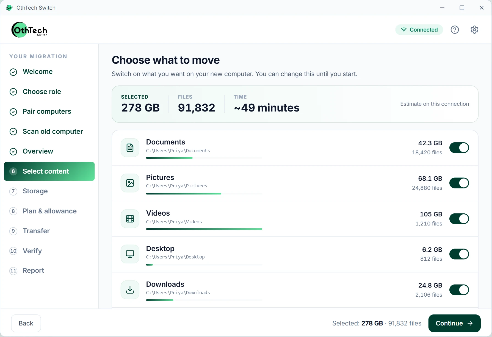This screenshot has width=492, height=337.
Task: Toggle off the Pictures switch
Action: [459, 183]
